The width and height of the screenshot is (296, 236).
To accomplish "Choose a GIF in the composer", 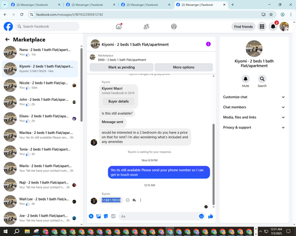I will [113, 217].
